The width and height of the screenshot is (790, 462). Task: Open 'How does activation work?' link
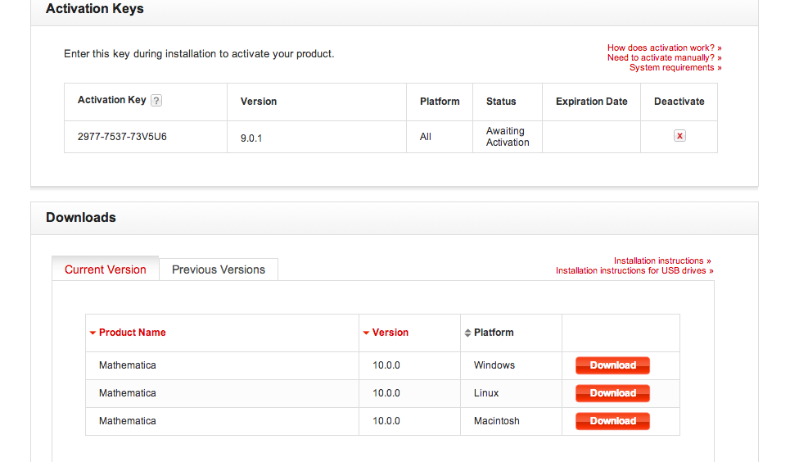[664, 48]
